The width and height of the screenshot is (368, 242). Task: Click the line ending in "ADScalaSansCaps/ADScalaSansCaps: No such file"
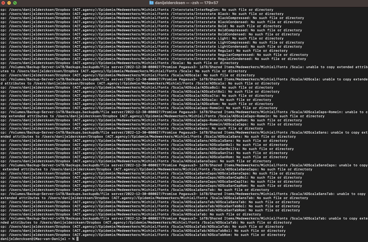(x=152, y=174)
